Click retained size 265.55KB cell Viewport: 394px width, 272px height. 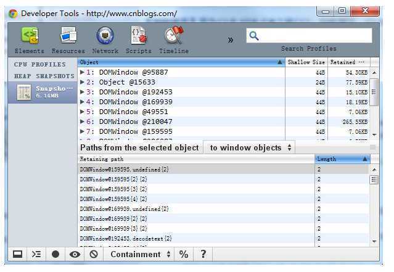click(x=348, y=122)
